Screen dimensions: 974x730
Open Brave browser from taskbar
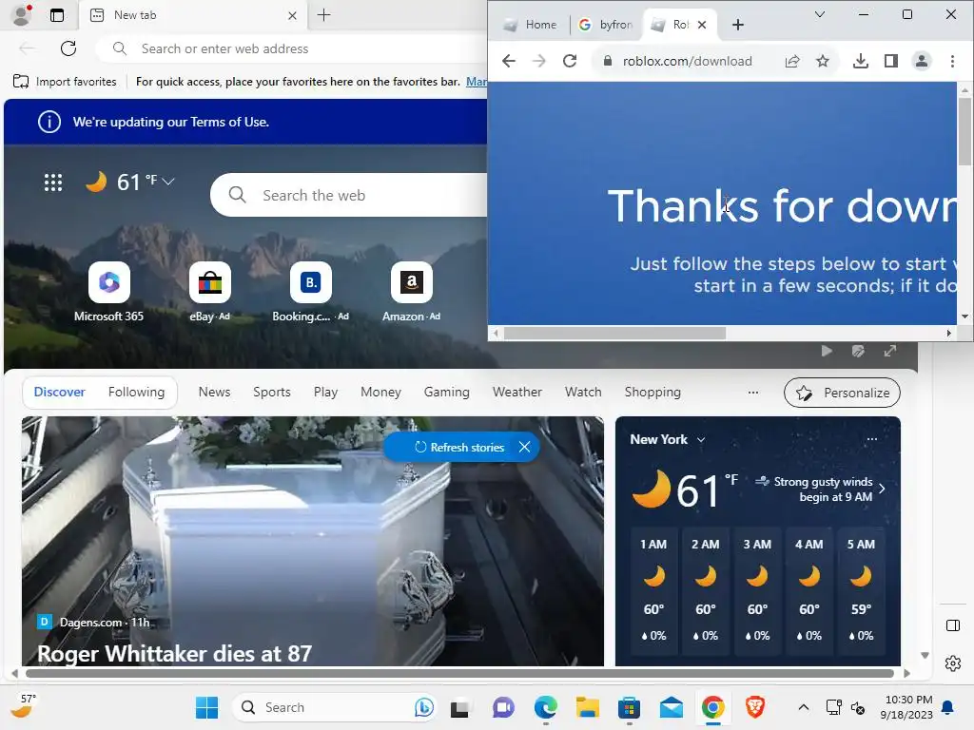[x=754, y=707]
